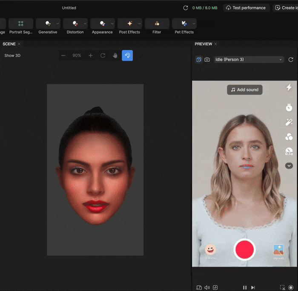Click the camera source icon in Preview

(x=207, y=60)
